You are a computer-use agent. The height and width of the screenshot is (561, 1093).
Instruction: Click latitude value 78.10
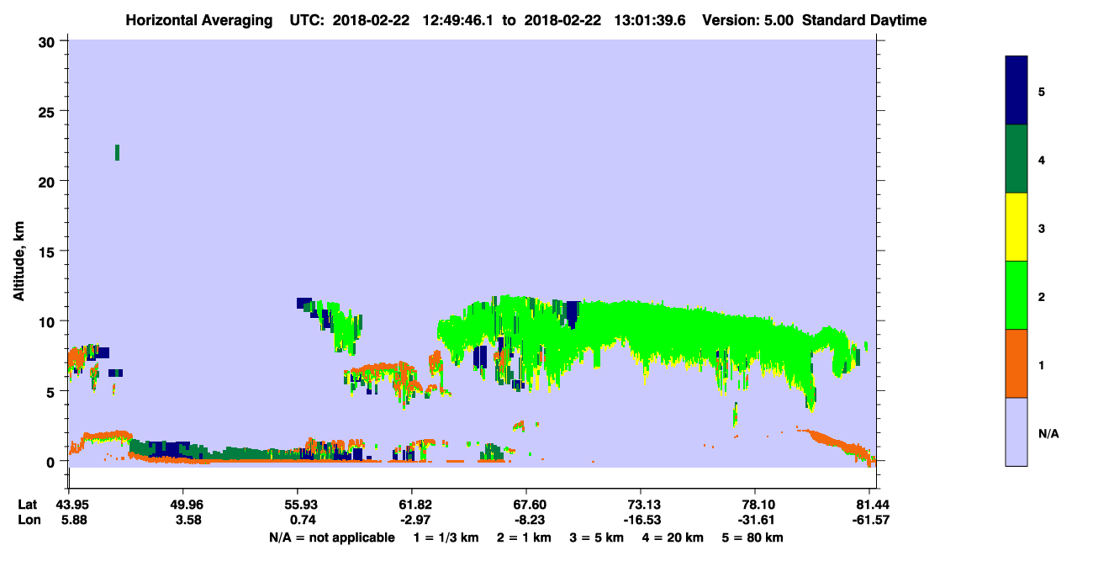[756, 505]
